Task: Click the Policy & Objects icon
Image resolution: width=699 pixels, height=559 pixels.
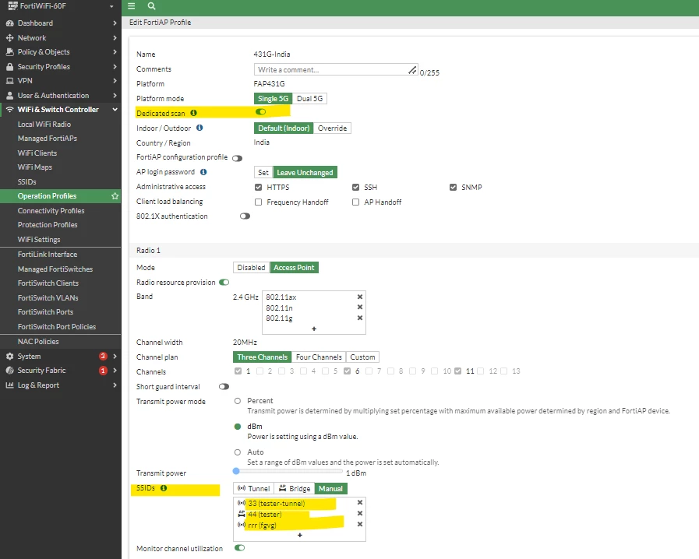Action: pos(10,52)
